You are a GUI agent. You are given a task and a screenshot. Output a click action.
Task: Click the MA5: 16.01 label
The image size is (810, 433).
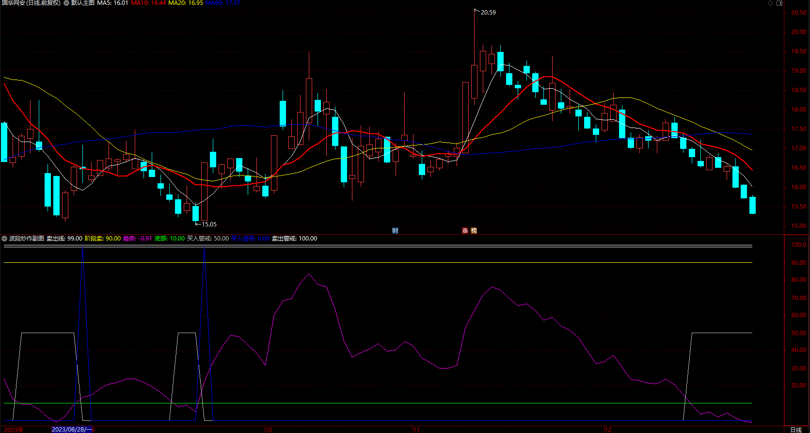[x=112, y=3]
